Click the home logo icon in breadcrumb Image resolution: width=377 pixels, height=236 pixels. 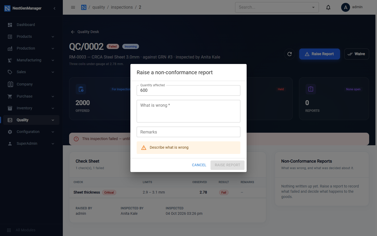coord(84,7)
